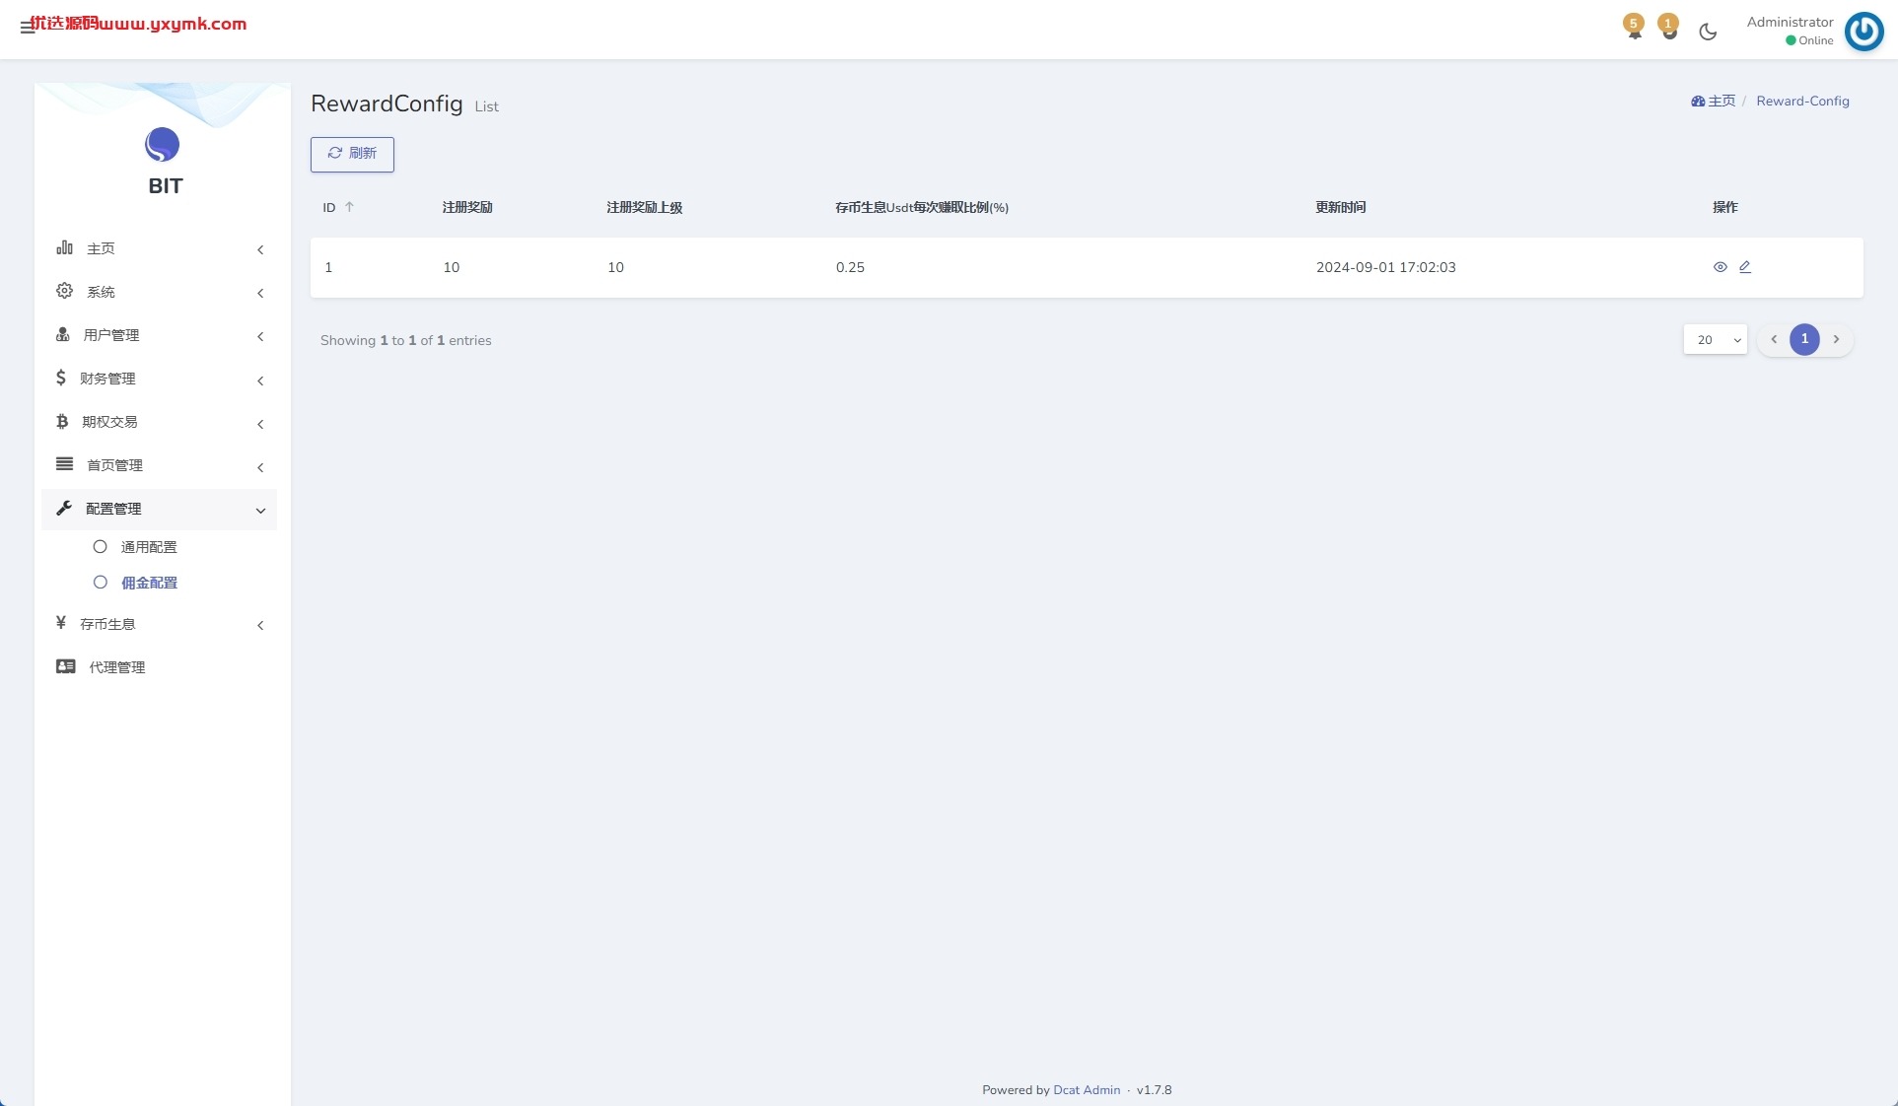This screenshot has width=1898, height=1106.
Task: Click the 刷新 refresh button
Action: tap(352, 154)
